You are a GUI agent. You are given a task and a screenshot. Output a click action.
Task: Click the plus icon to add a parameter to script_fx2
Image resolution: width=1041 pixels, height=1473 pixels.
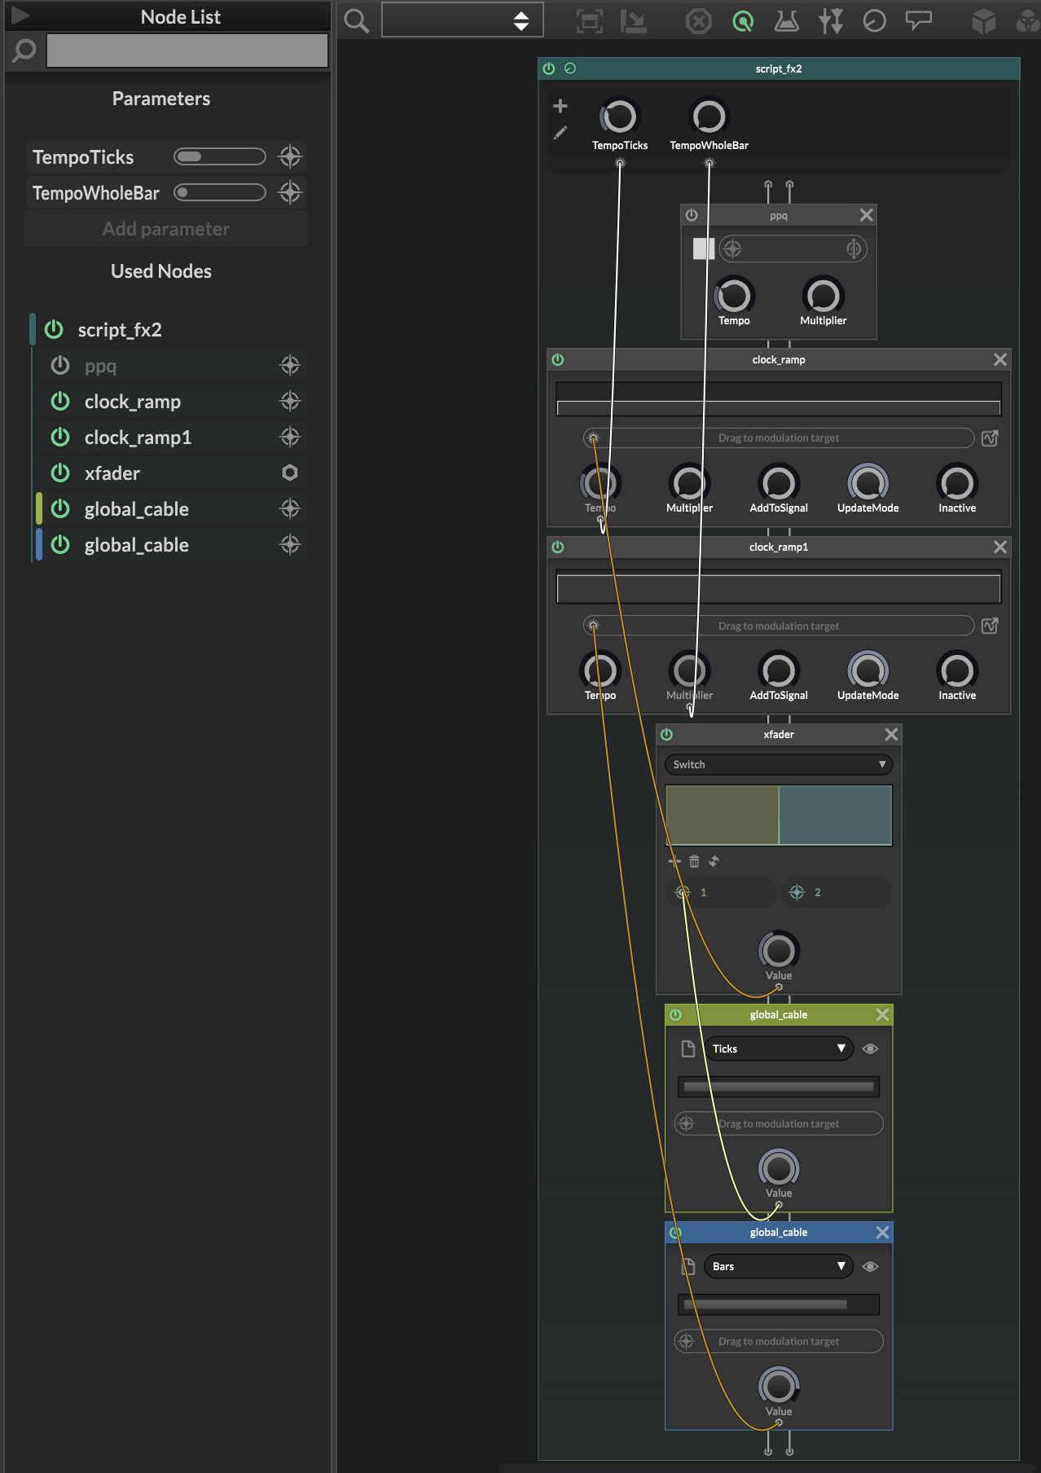(560, 106)
